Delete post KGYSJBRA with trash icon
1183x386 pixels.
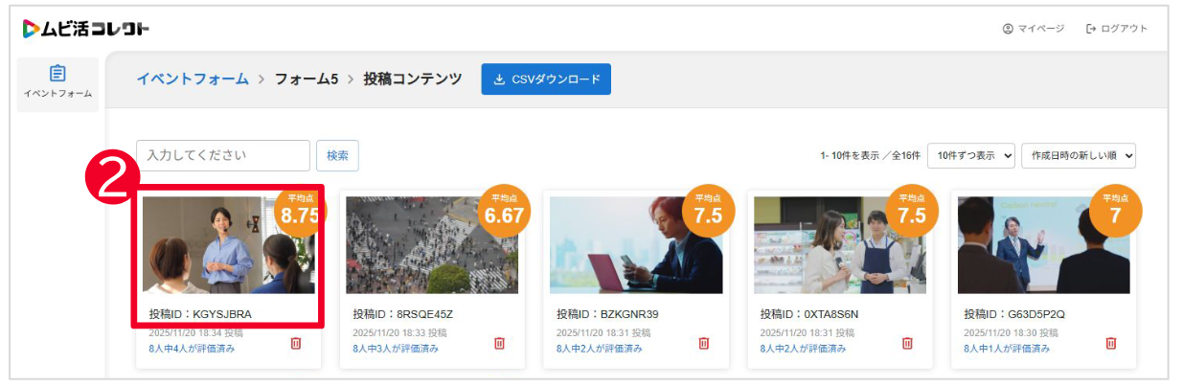point(296,343)
